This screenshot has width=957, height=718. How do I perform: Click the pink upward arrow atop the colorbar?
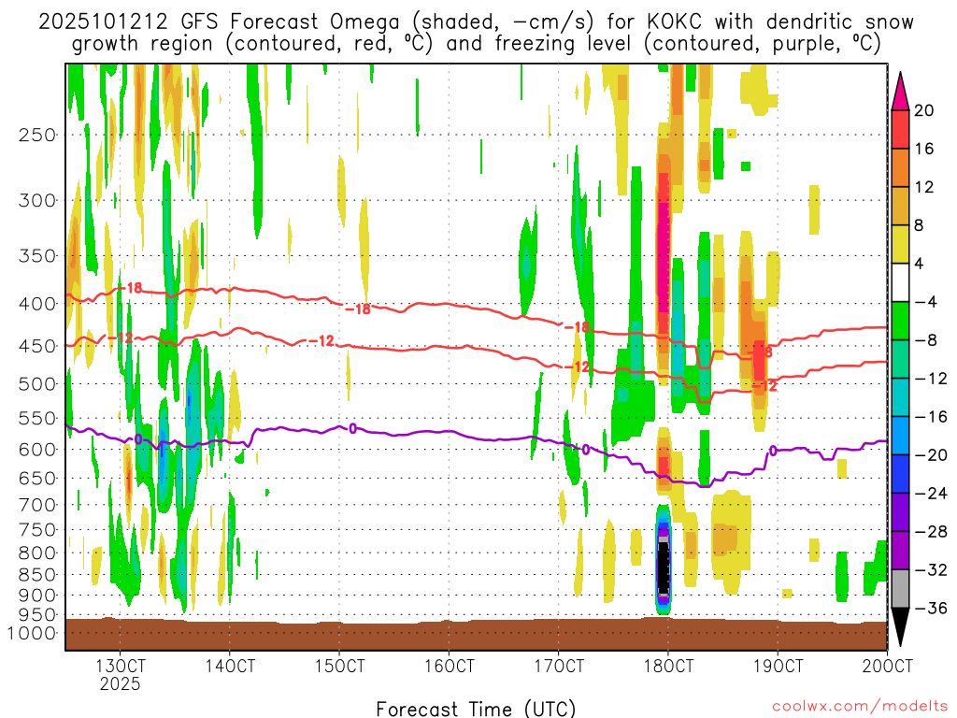point(900,92)
